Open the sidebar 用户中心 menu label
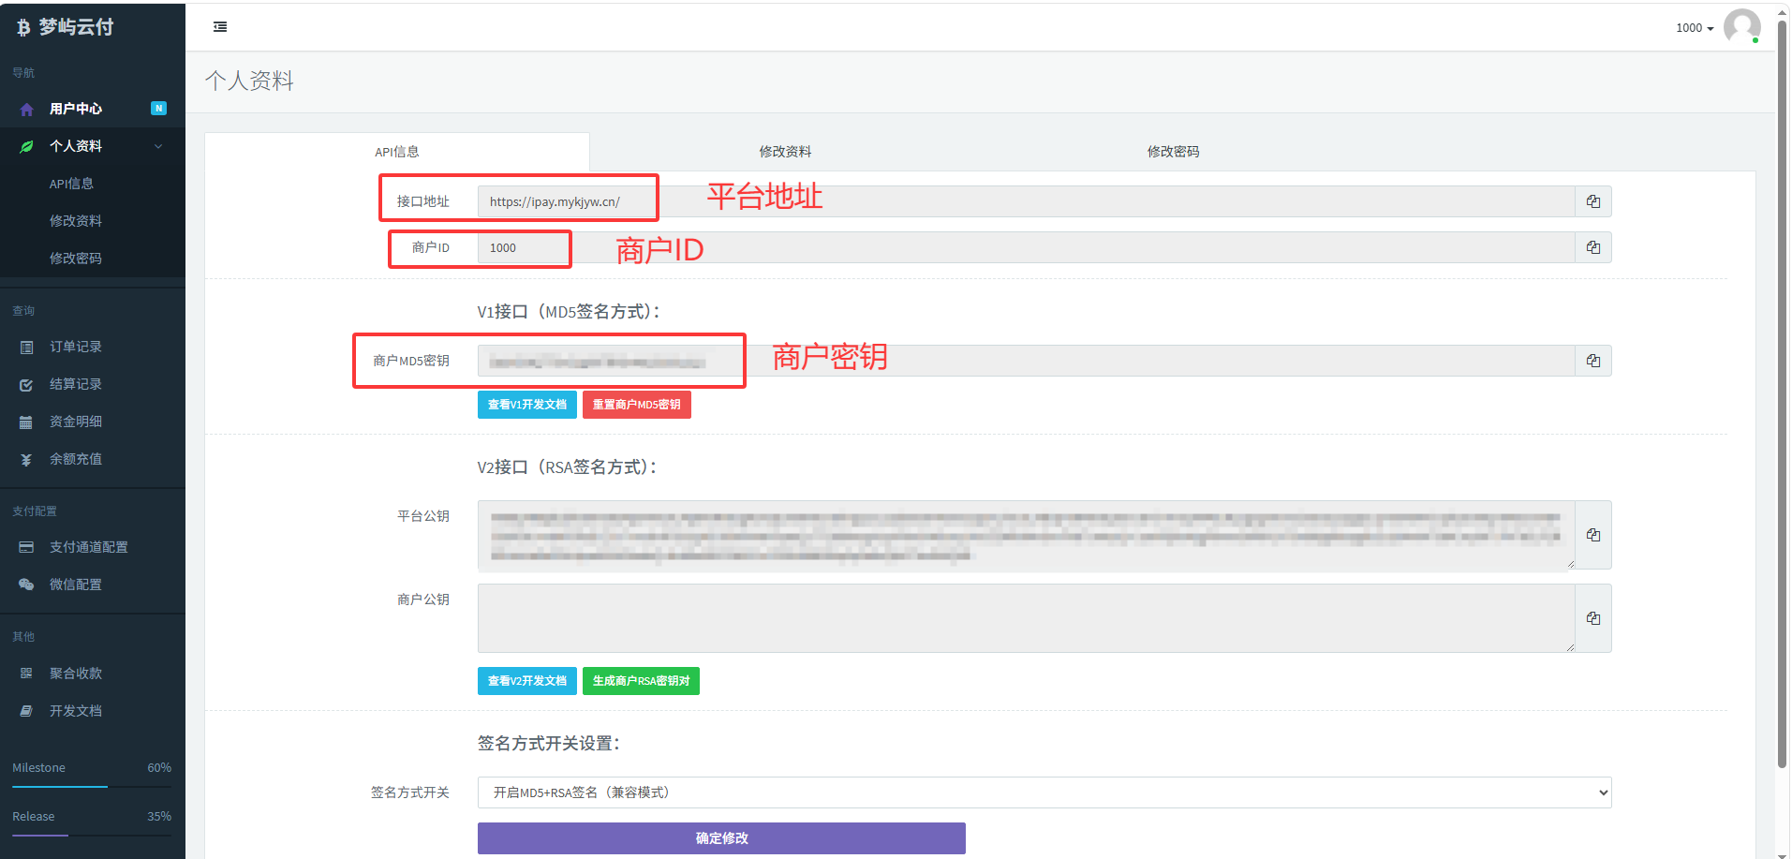Image resolution: width=1792 pixels, height=859 pixels. click(x=76, y=109)
